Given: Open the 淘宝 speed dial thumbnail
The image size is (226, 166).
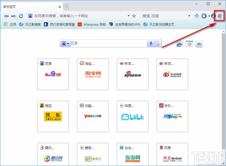Looking at the screenshot, I should (x=93, y=74).
